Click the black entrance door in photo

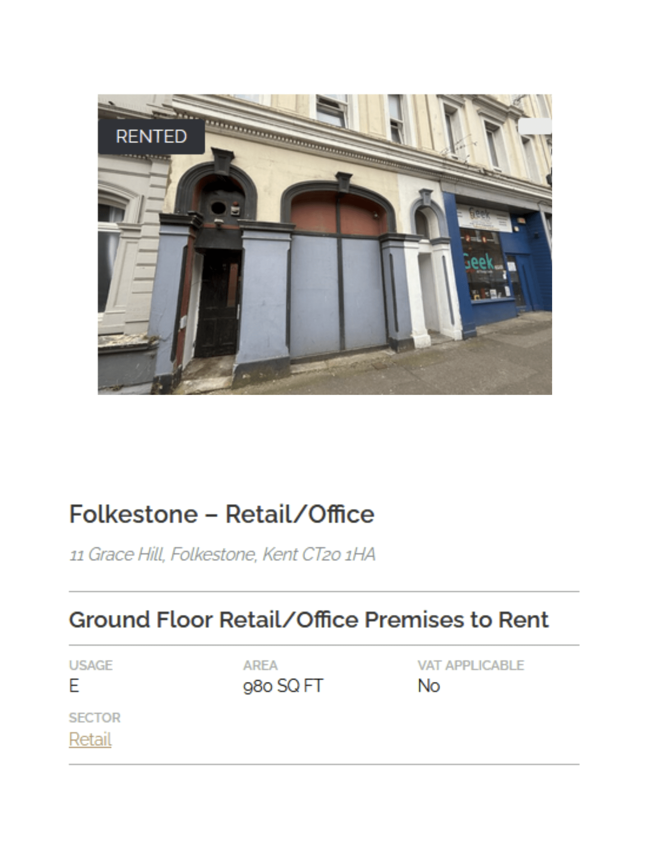point(217,302)
